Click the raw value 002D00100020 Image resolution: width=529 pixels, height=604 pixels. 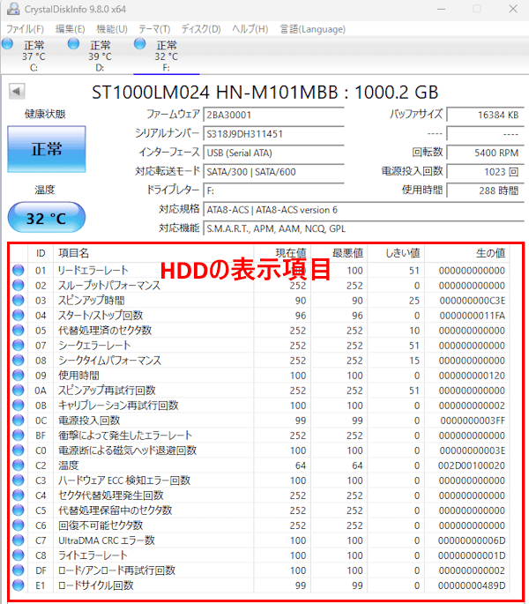pos(471,466)
